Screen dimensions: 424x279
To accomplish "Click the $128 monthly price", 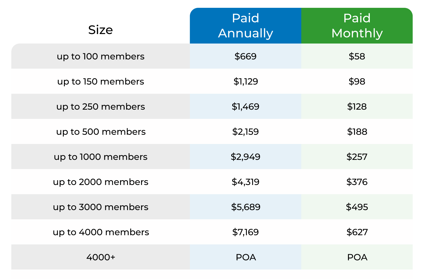I will click(357, 107).
